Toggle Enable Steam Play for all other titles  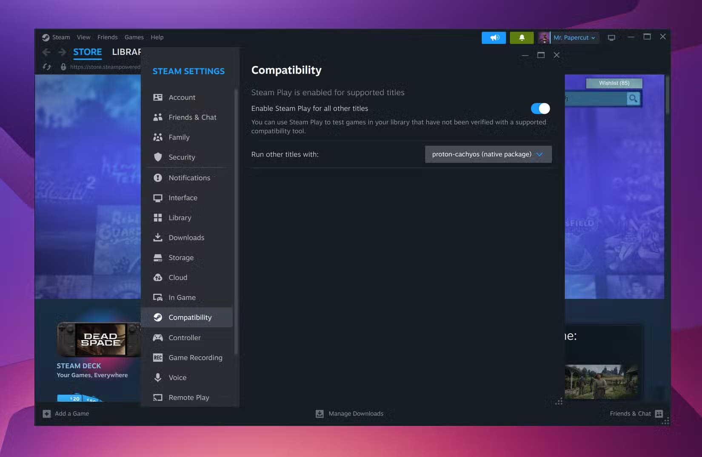click(x=540, y=108)
